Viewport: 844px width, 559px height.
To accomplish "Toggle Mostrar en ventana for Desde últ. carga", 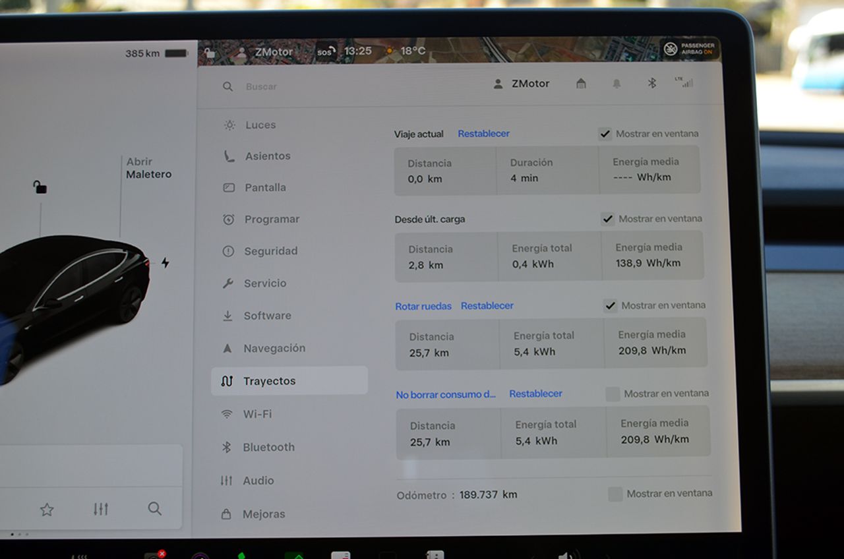I will click(608, 219).
